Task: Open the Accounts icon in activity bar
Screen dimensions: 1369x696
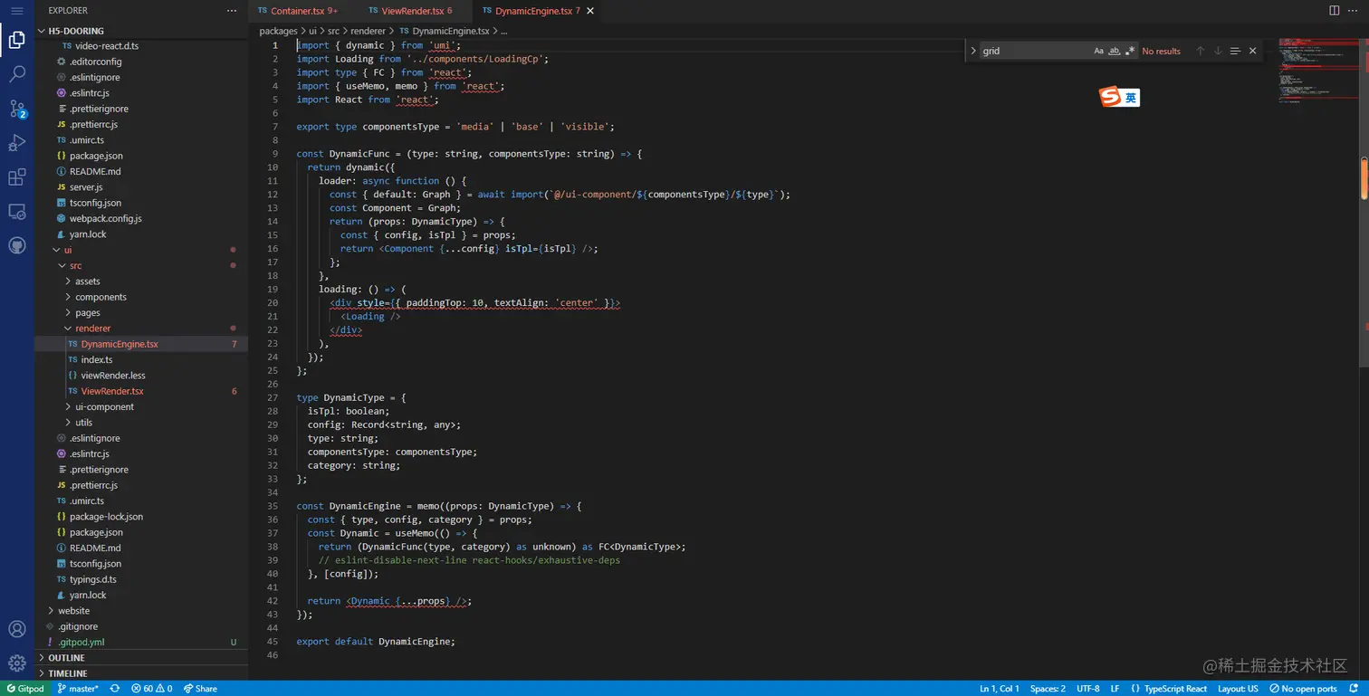Action: coord(16,629)
